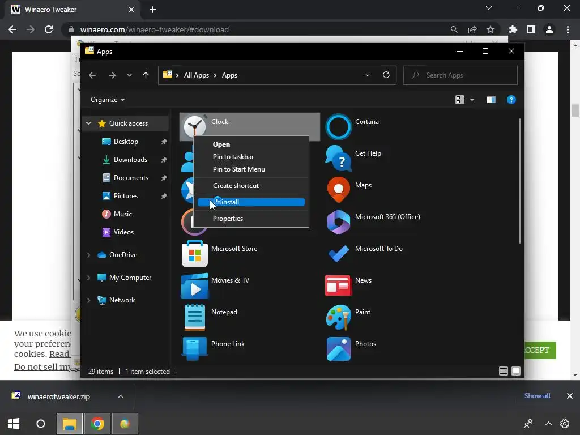Open Chrome extensions puzzle icon
Image resolution: width=580 pixels, height=435 pixels.
click(x=513, y=29)
